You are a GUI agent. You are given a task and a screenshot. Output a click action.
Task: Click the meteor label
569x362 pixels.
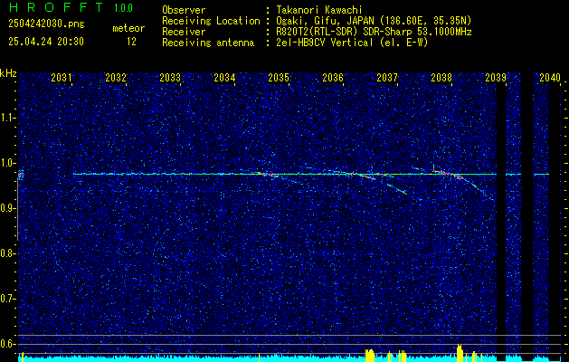pos(128,28)
